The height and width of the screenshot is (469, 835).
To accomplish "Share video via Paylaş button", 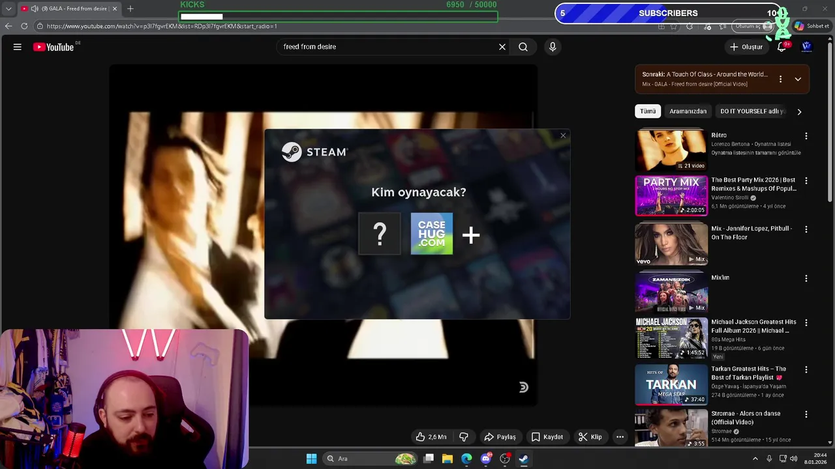I will (500, 437).
